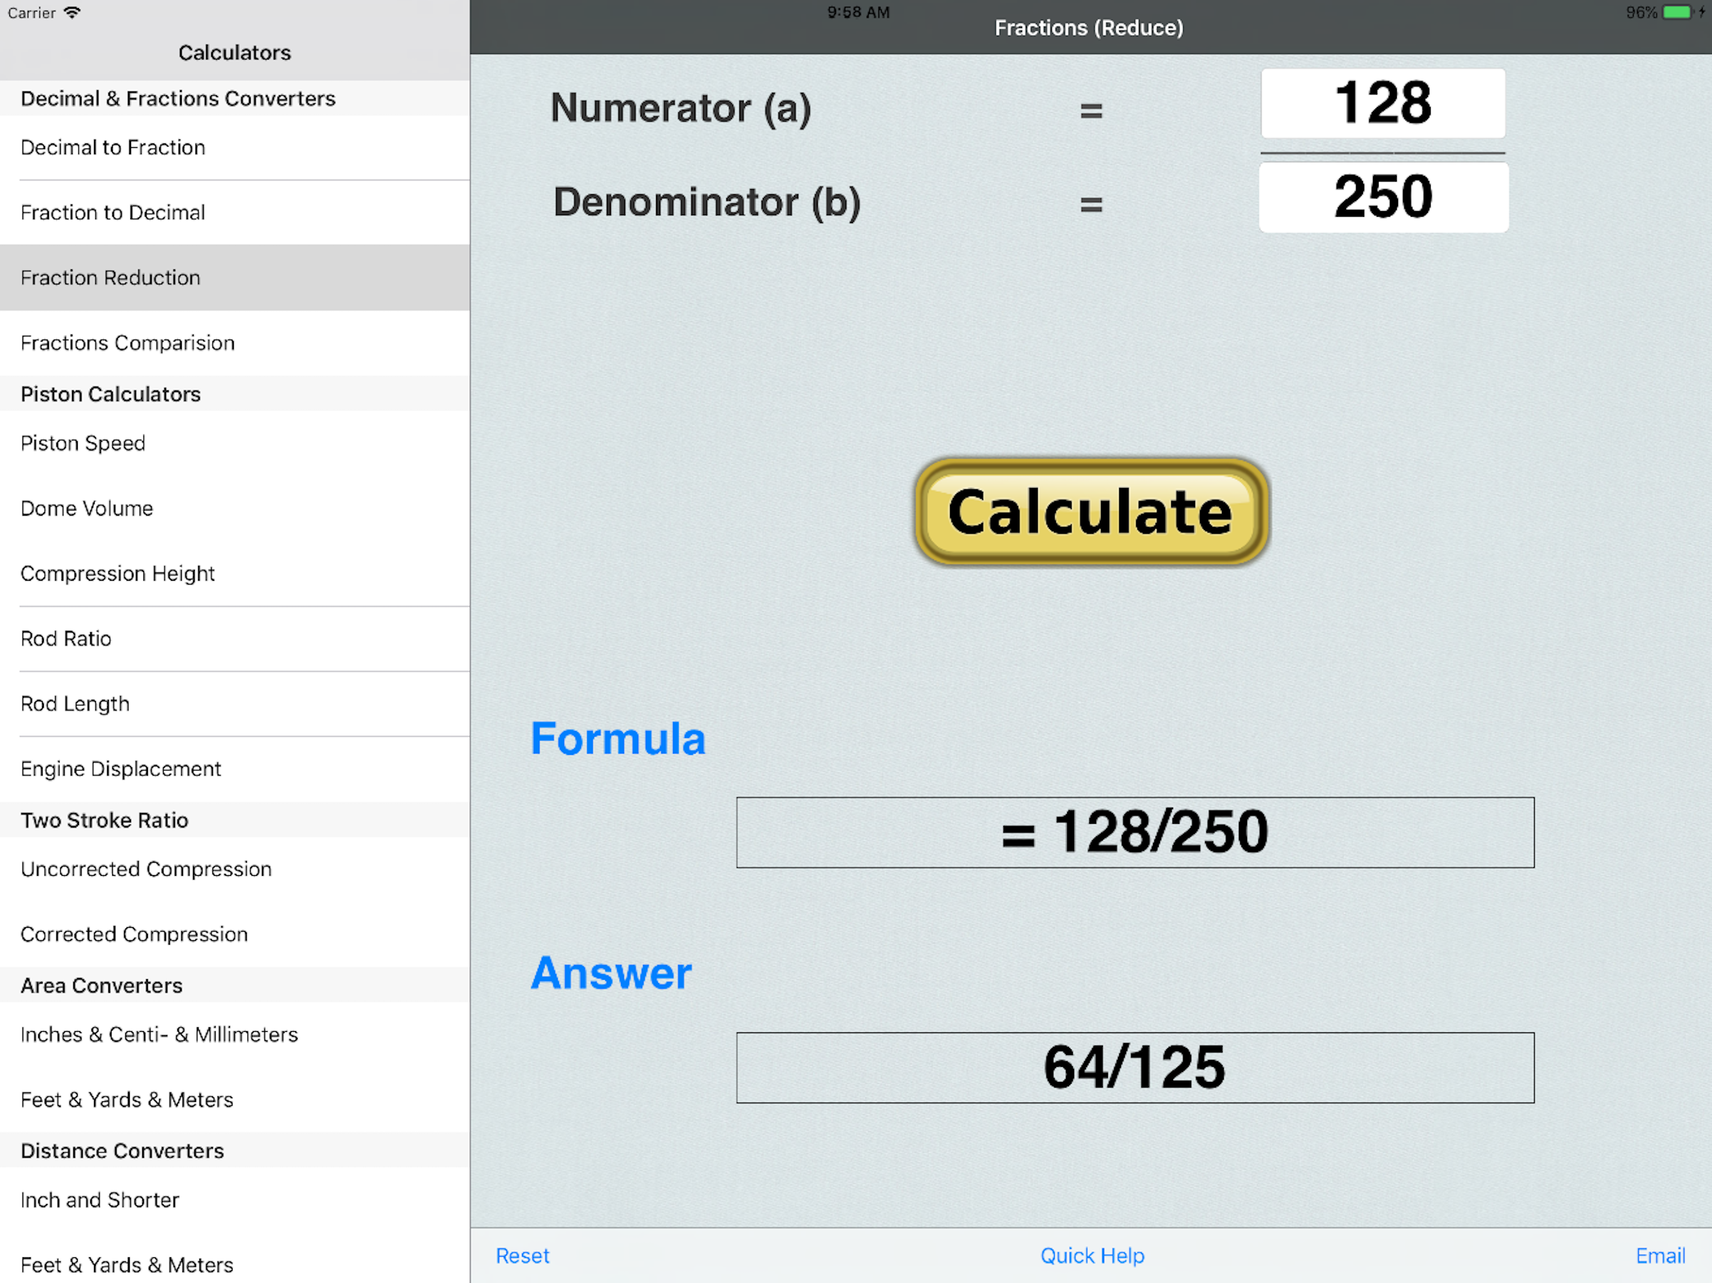Tap the Denominator input field showing 250
The width and height of the screenshot is (1712, 1283).
point(1382,197)
